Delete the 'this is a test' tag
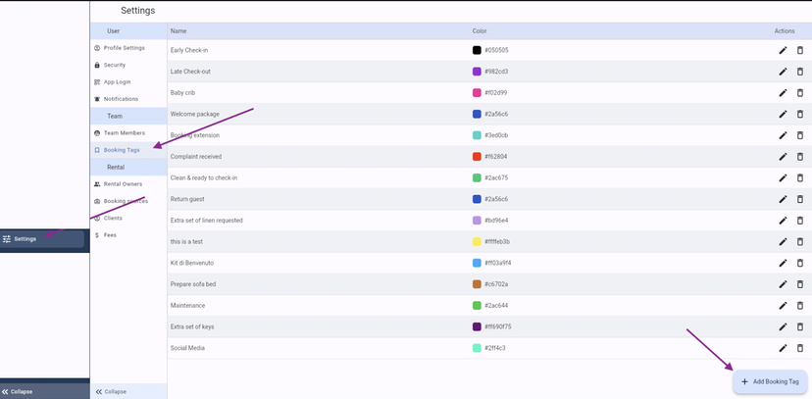Viewport: 812px width, 399px height. 799,242
